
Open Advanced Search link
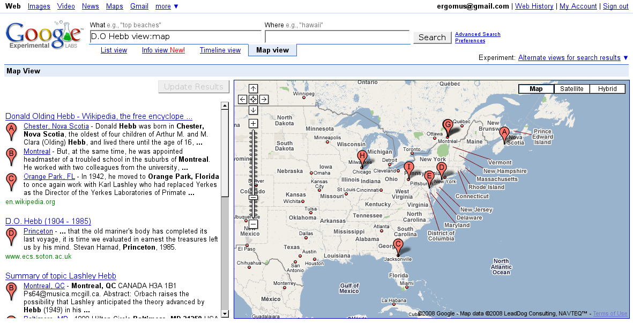(x=478, y=34)
